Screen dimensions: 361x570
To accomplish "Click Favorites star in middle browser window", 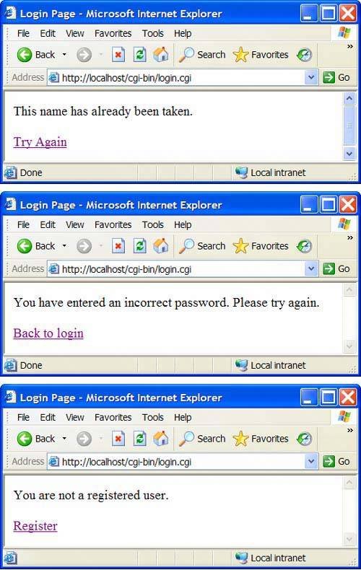I will click(240, 246).
